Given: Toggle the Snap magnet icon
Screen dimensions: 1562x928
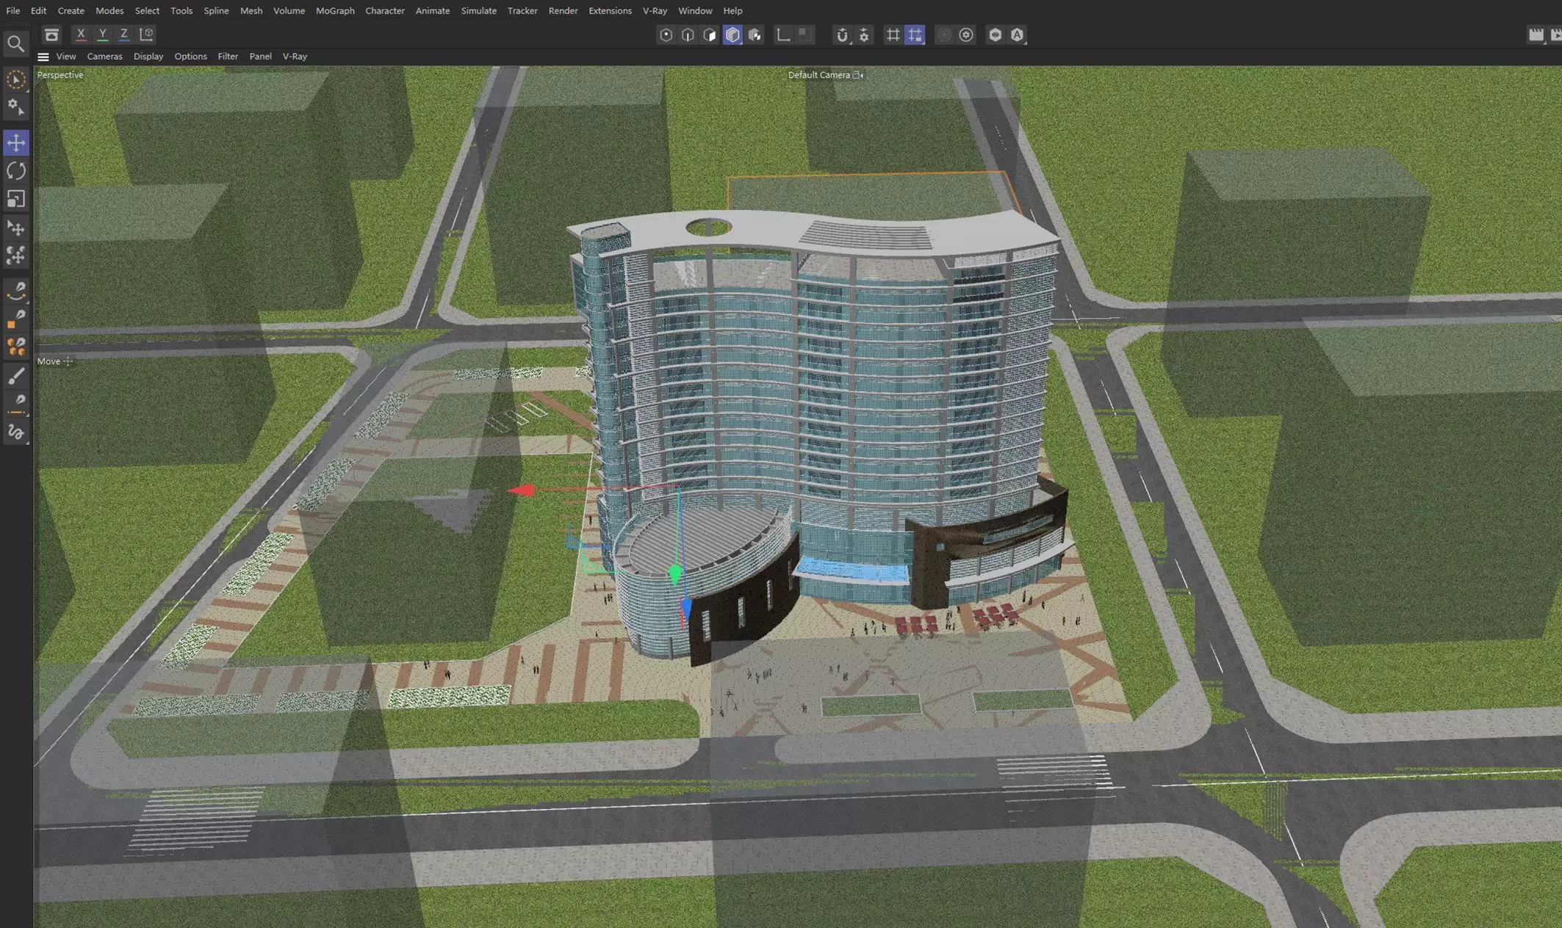Looking at the screenshot, I should tap(842, 35).
